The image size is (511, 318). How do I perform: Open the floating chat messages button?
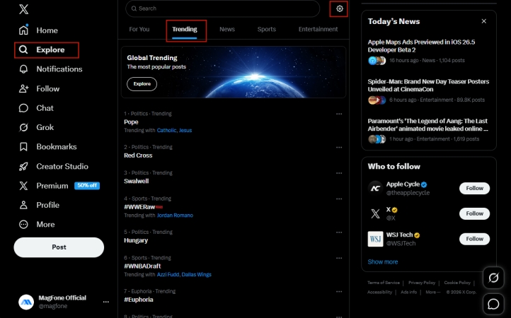pyautogui.click(x=493, y=304)
